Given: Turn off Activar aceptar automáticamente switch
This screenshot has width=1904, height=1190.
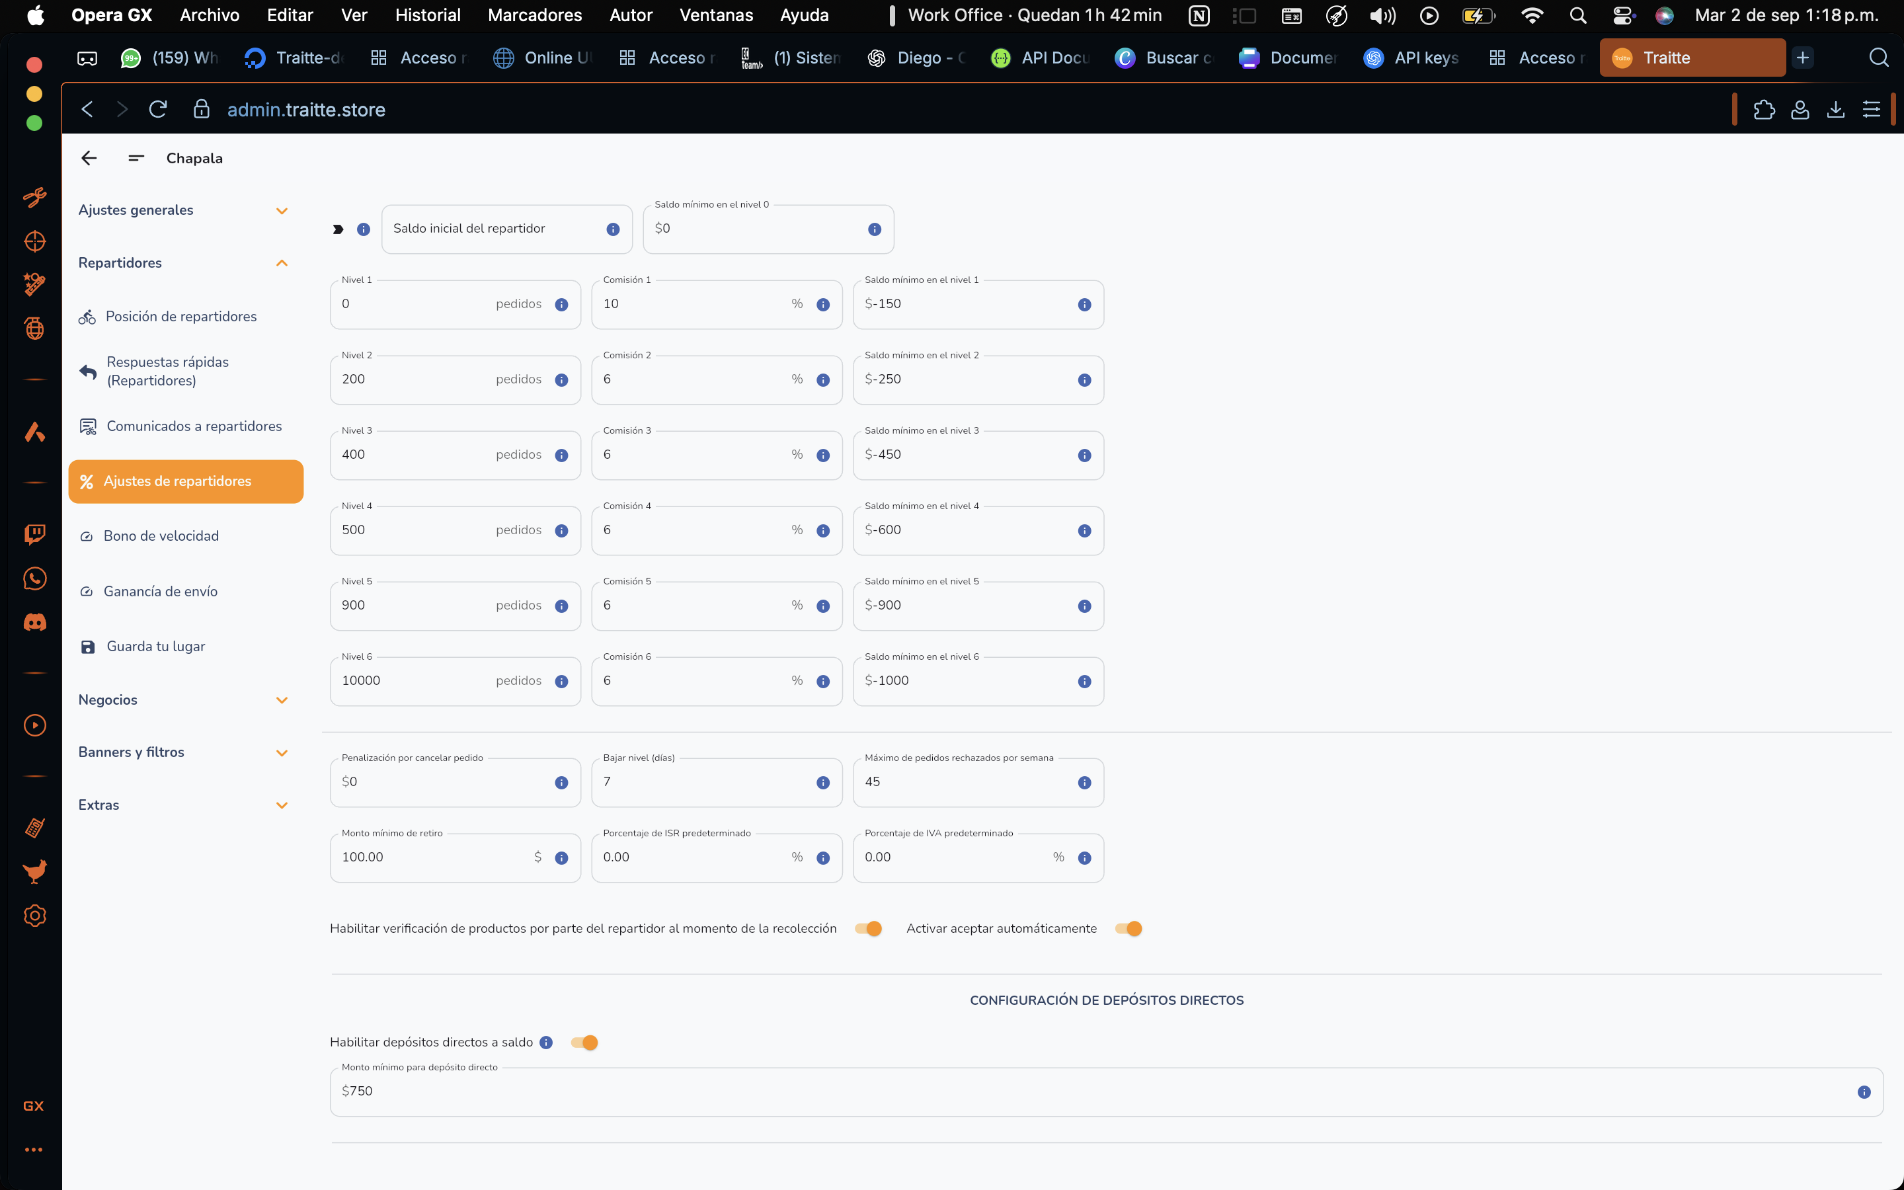Looking at the screenshot, I should [x=1129, y=929].
